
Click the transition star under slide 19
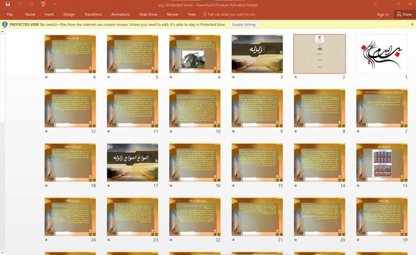pyautogui.click(x=358, y=240)
